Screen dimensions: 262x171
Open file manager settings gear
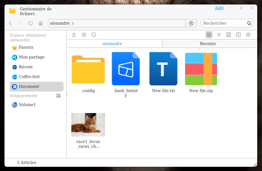click(248, 35)
